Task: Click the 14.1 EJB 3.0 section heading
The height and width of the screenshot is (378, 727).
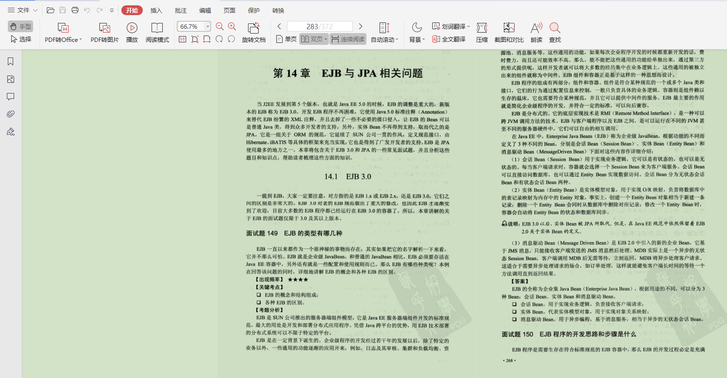Action: [348, 176]
